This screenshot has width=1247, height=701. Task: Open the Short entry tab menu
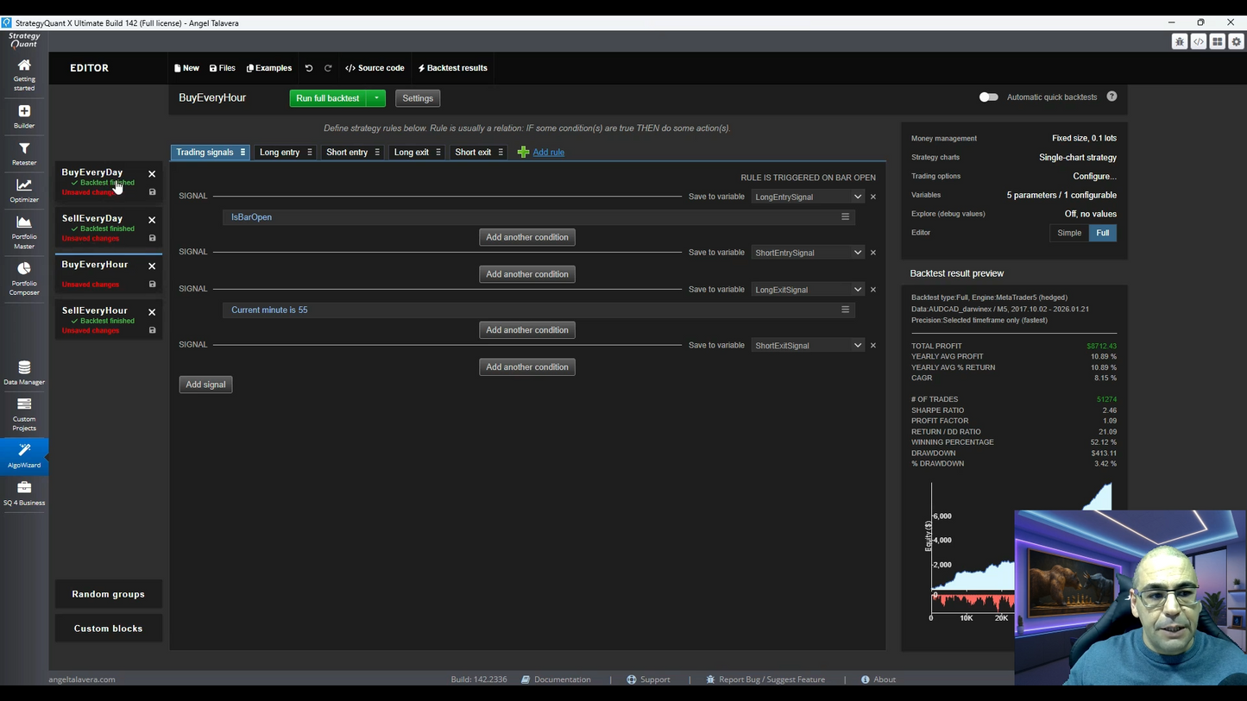click(377, 153)
